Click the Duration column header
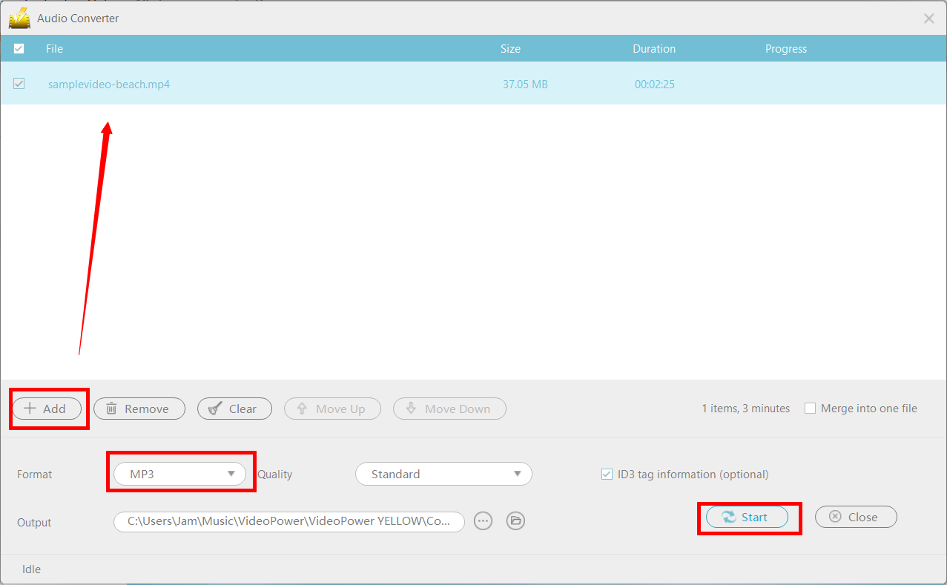The width and height of the screenshot is (947, 585). click(x=653, y=49)
